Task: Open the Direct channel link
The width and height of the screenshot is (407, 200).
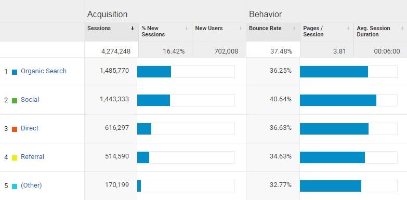Action: 30,128
